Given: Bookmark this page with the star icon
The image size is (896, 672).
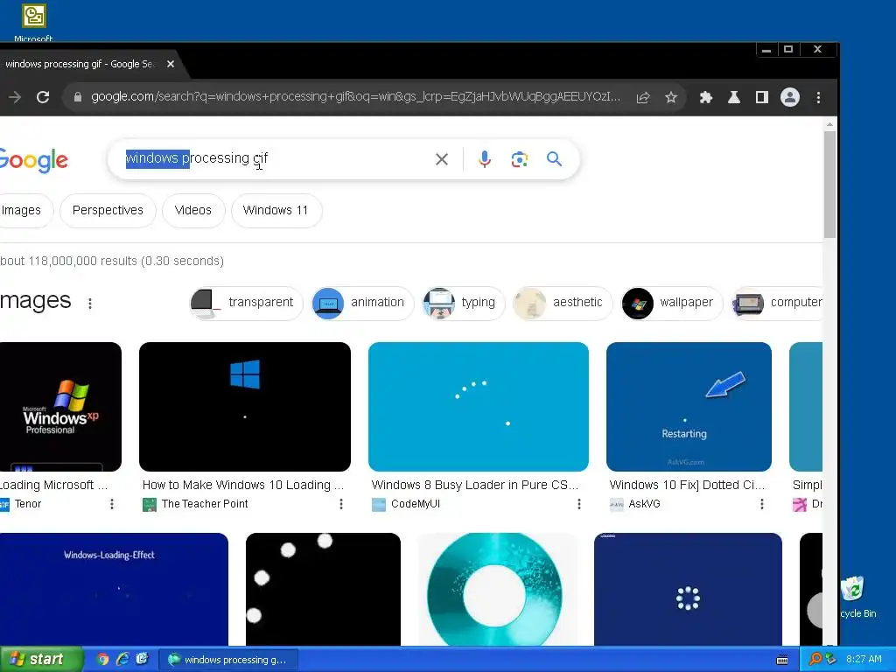Looking at the screenshot, I should pyautogui.click(x=671, y=97).
